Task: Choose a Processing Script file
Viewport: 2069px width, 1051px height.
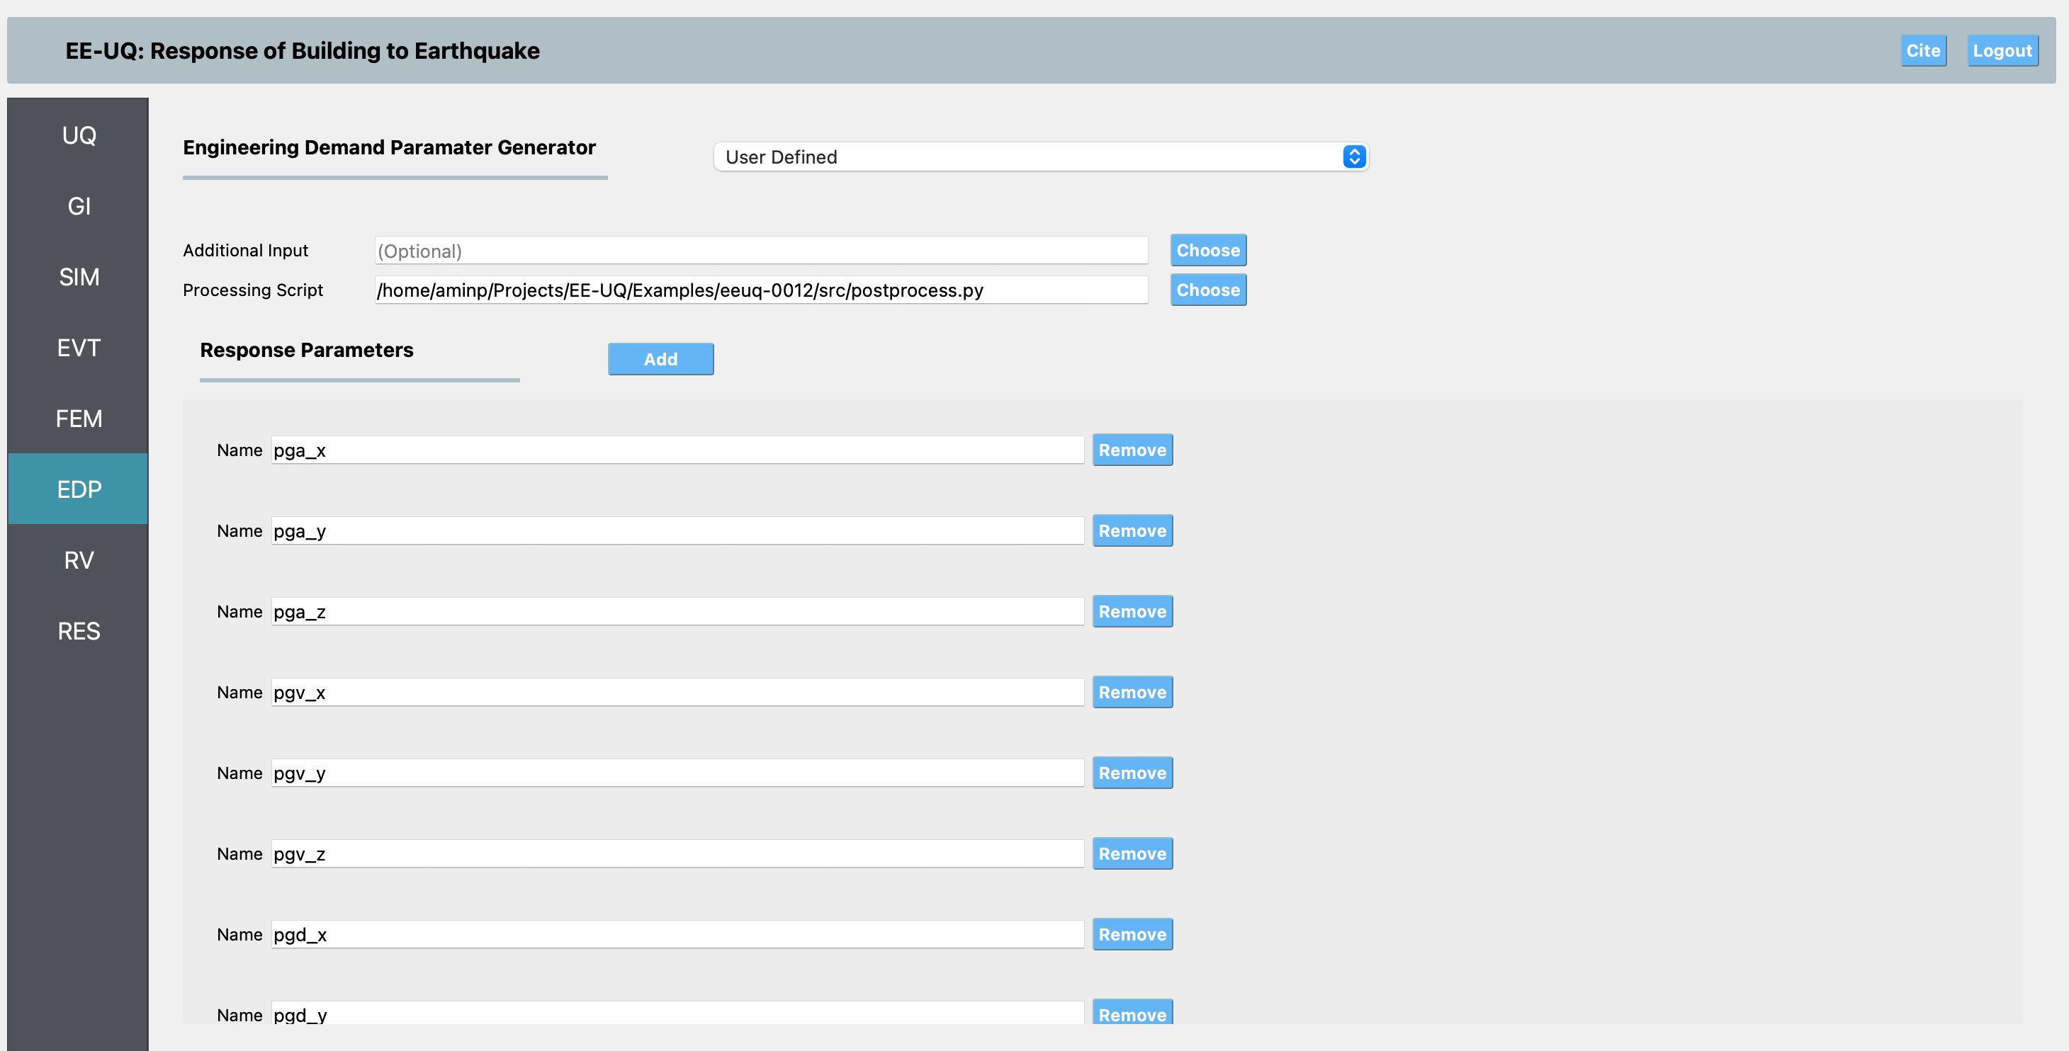Action: pos(1207,290)
